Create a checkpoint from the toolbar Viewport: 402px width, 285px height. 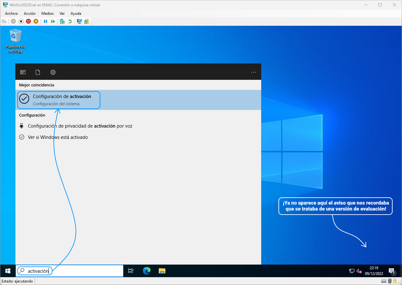click(x=62, y=21)
